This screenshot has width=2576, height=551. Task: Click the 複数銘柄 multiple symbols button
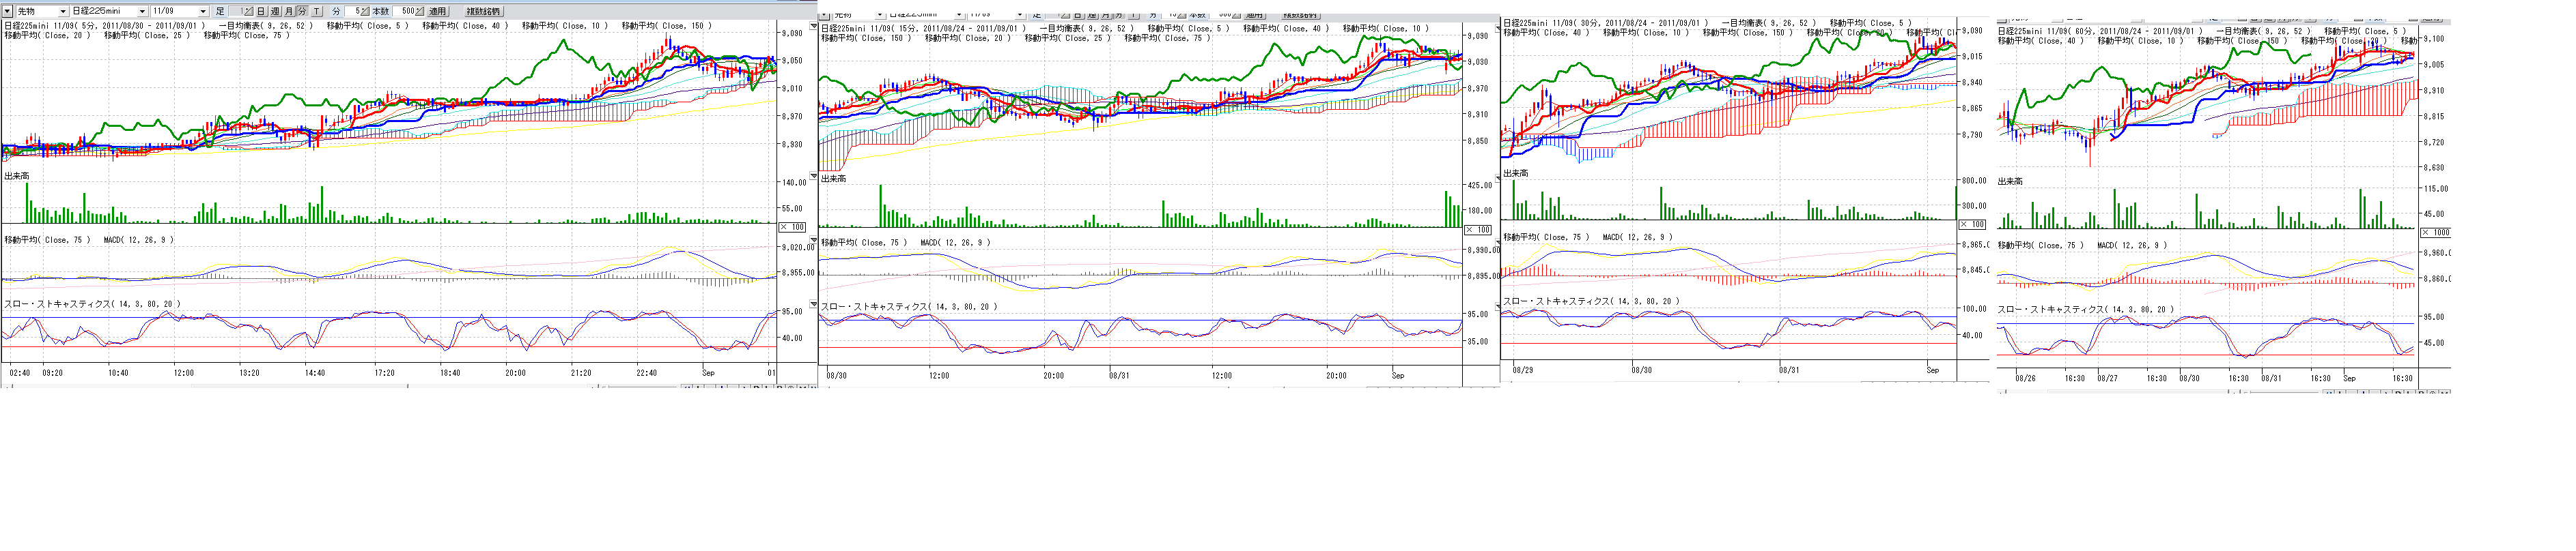pyautogui.click(x=483, y=11)
